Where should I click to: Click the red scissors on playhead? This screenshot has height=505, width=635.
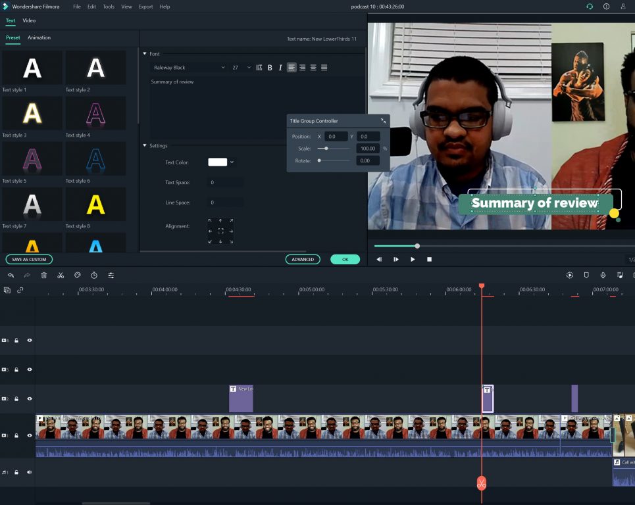482,483
